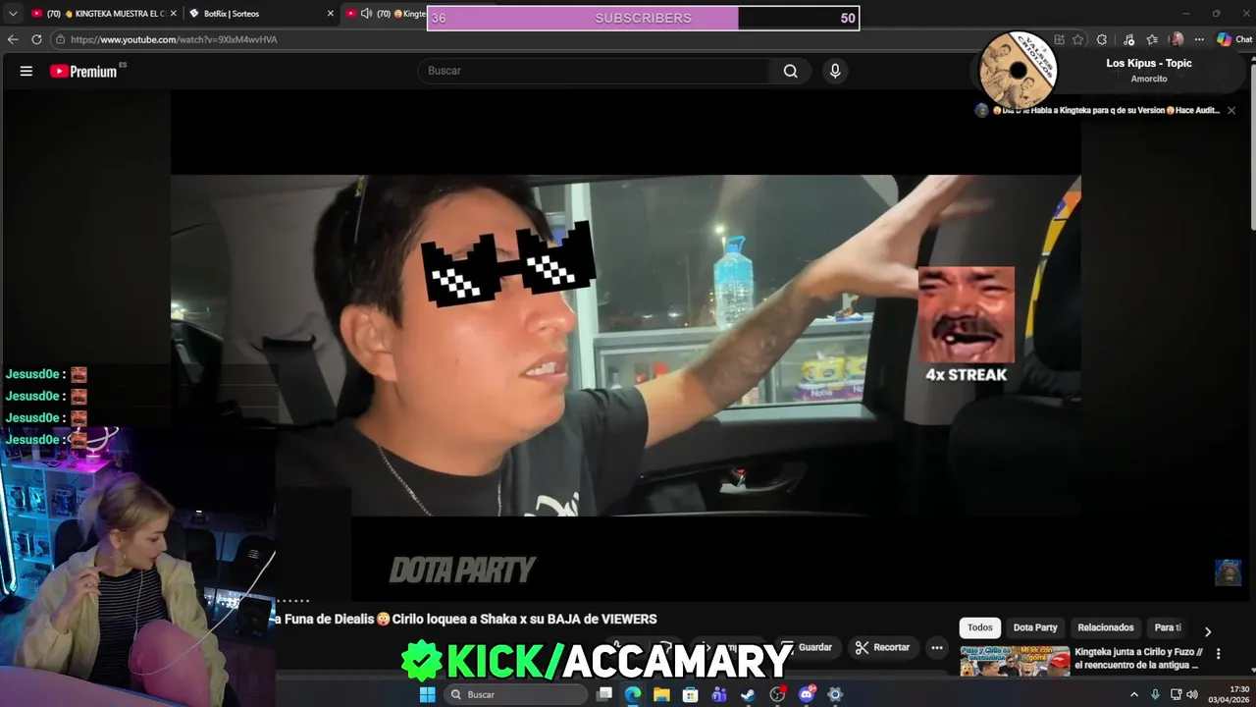Open more video actions three-dots button
The width and height of the screenshot is (1256, 707).
coord(937,647)
